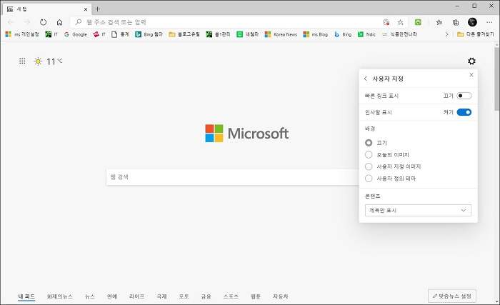Open the 통계 bookmark

(120, 34)
